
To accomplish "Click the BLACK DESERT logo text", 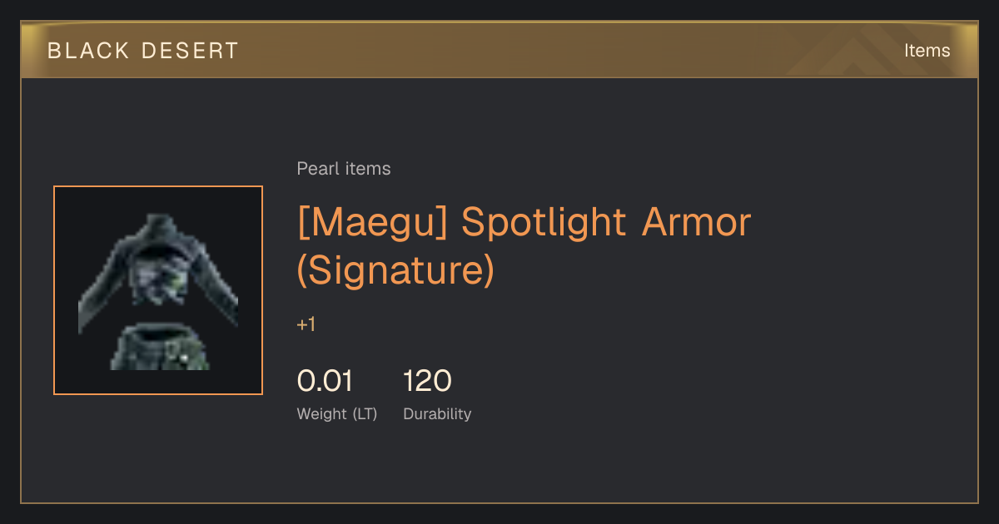I will tap(143, 51).
